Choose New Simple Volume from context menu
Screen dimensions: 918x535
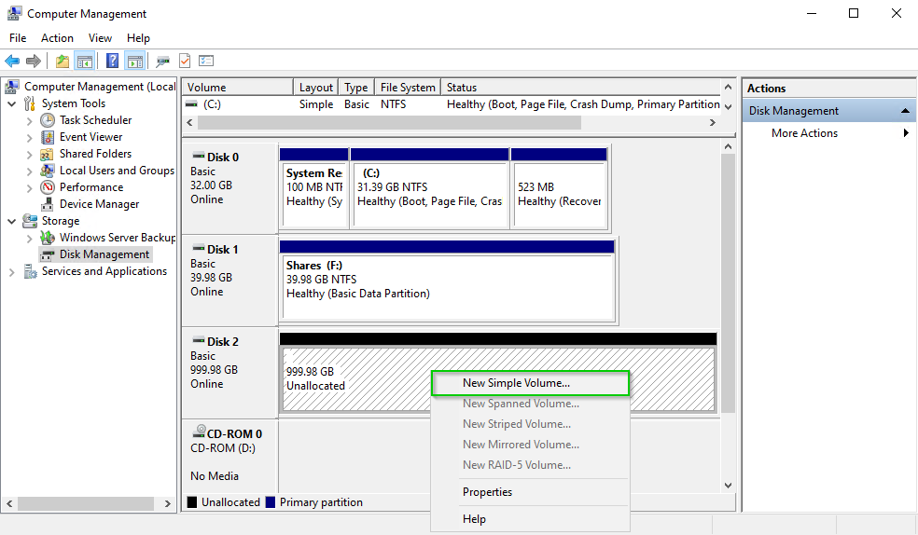pos(516,383)
